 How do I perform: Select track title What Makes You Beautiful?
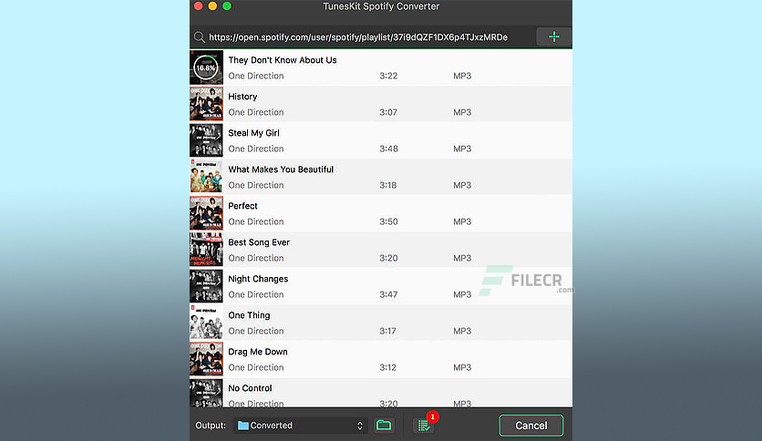coord(281,169)
